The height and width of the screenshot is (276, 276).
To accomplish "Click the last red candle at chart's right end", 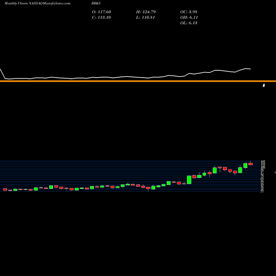I will point(251,164).
